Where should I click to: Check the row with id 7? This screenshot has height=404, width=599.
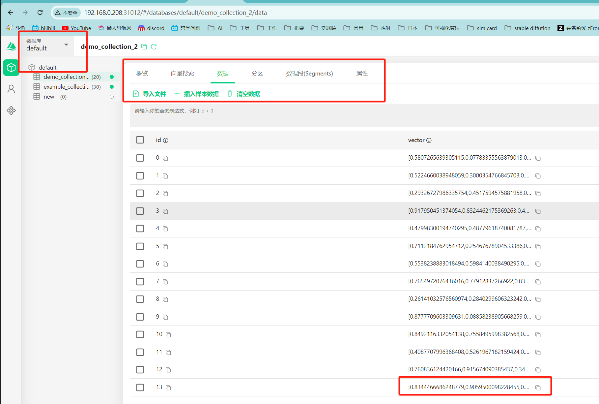(x=140, y=282)
